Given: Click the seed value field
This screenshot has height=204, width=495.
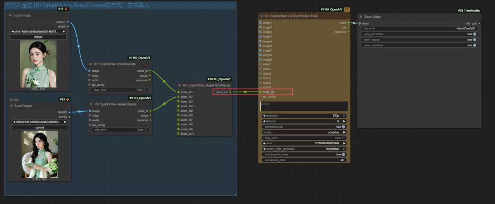Looking at the screenshot, I should 304,143.
